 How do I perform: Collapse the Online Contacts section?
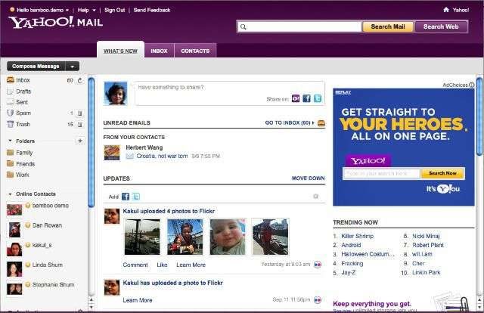tap(10, 194)
